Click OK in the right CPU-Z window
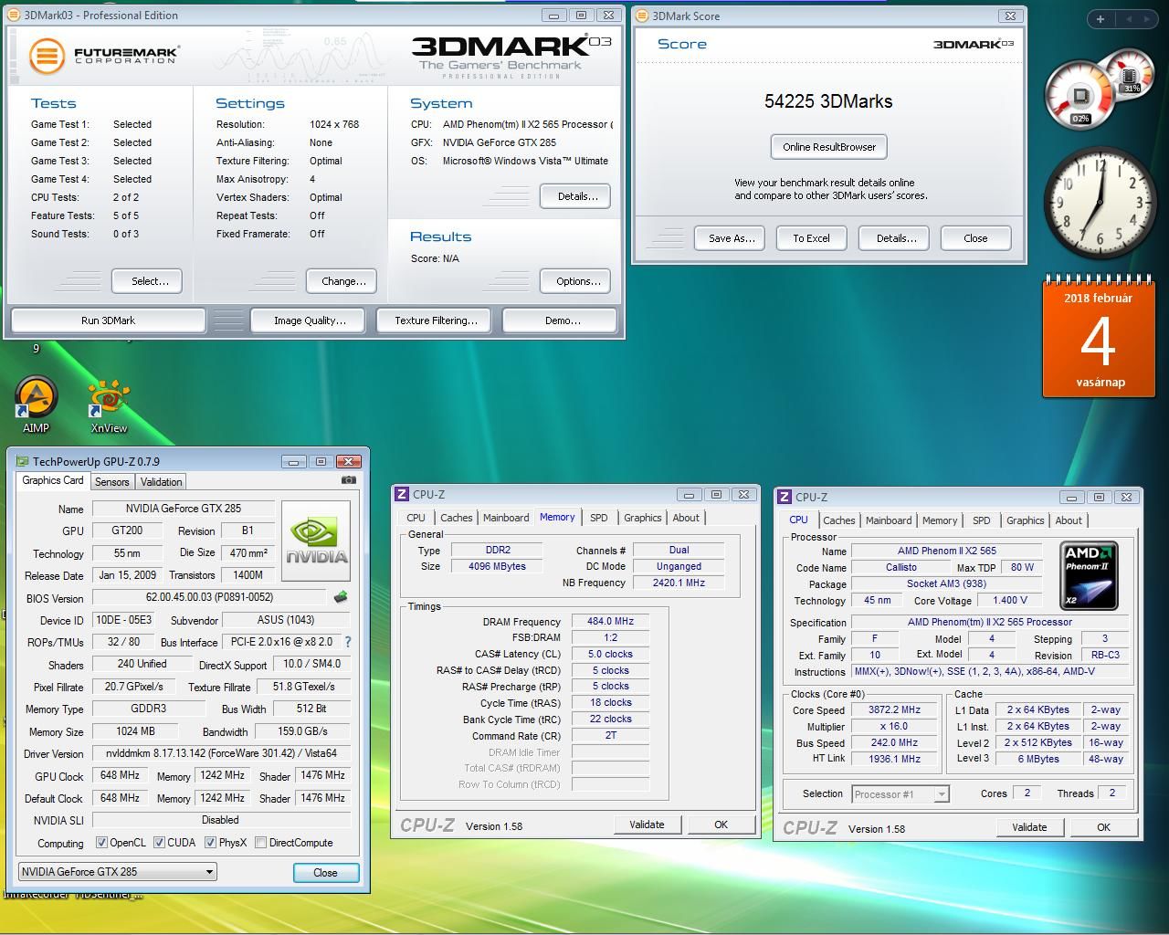Image resolution: width=1169 pixels, height=935 pixels. (x=1103, y=827)
